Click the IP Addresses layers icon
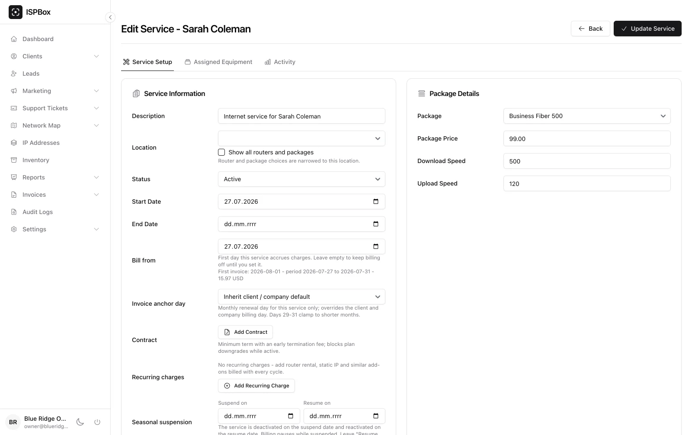The height and width of the screenshot is (435, 692). pyautogui.click(x=14, y=143)
